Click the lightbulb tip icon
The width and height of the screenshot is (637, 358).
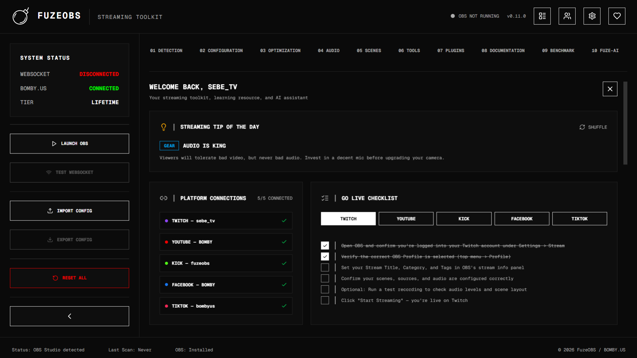point(164,127)
